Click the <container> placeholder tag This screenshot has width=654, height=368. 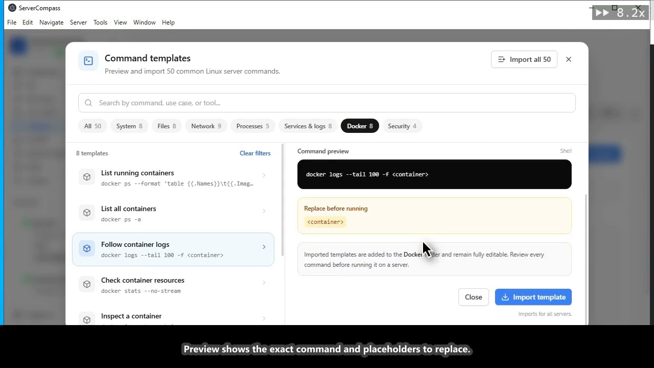pos(325,222)
